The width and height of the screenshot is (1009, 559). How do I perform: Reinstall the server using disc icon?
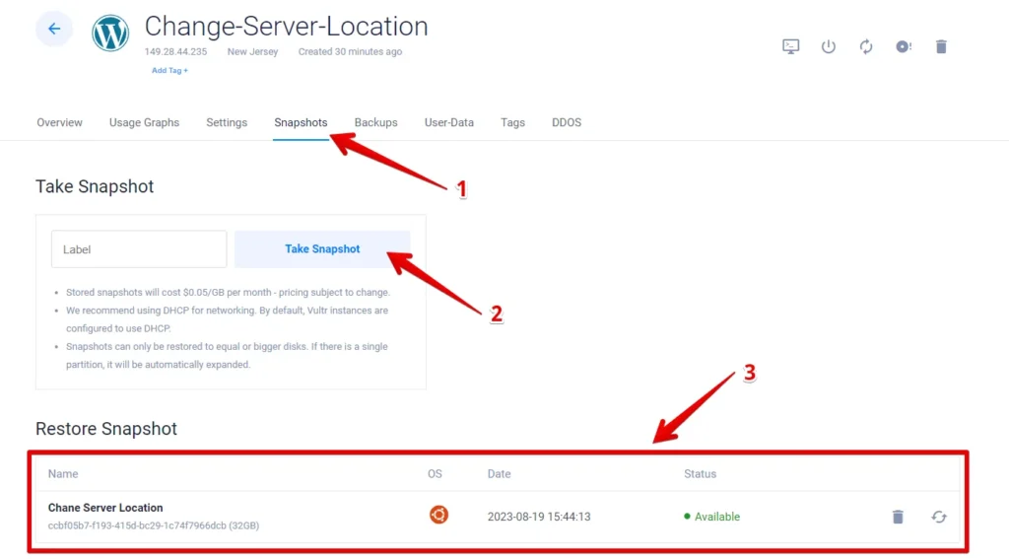click(904, 46)
